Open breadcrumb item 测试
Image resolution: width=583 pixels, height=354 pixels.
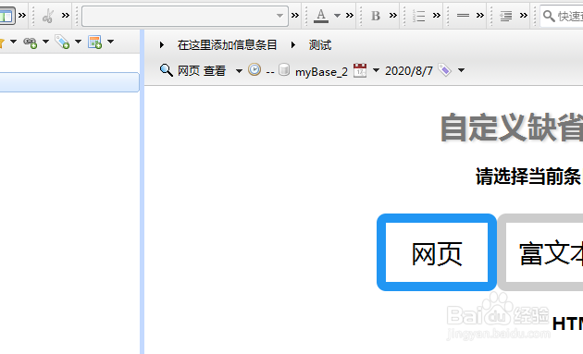[x=320, y=45]
